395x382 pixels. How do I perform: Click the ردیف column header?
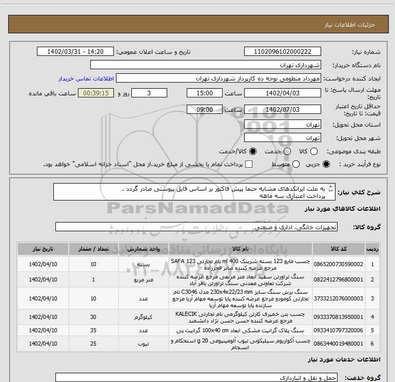pos(372,249)
